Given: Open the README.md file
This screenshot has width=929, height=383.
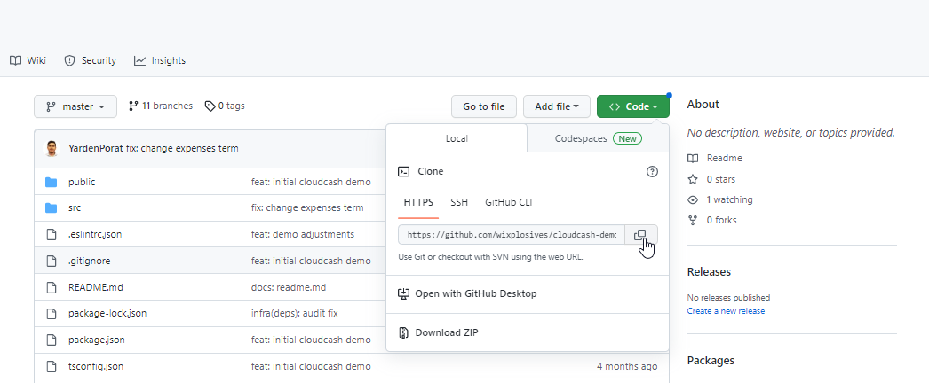Looking at the screenshot, I should [96, 287].
